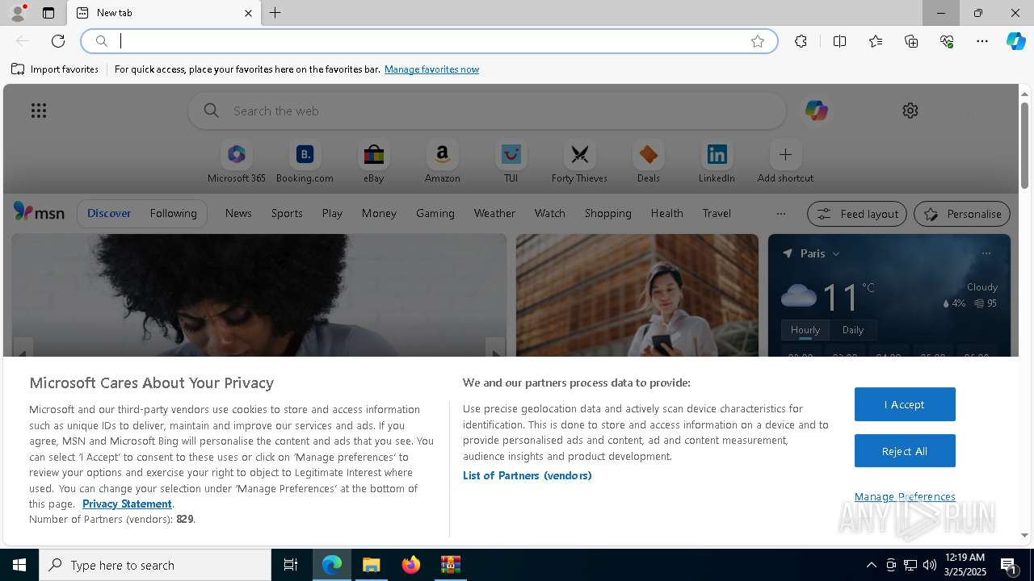Open Browser essentials heart icon

pyautogui.click(x=947, y=41)
